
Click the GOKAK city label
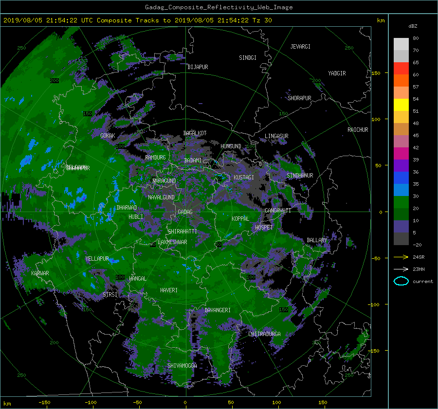108,136
